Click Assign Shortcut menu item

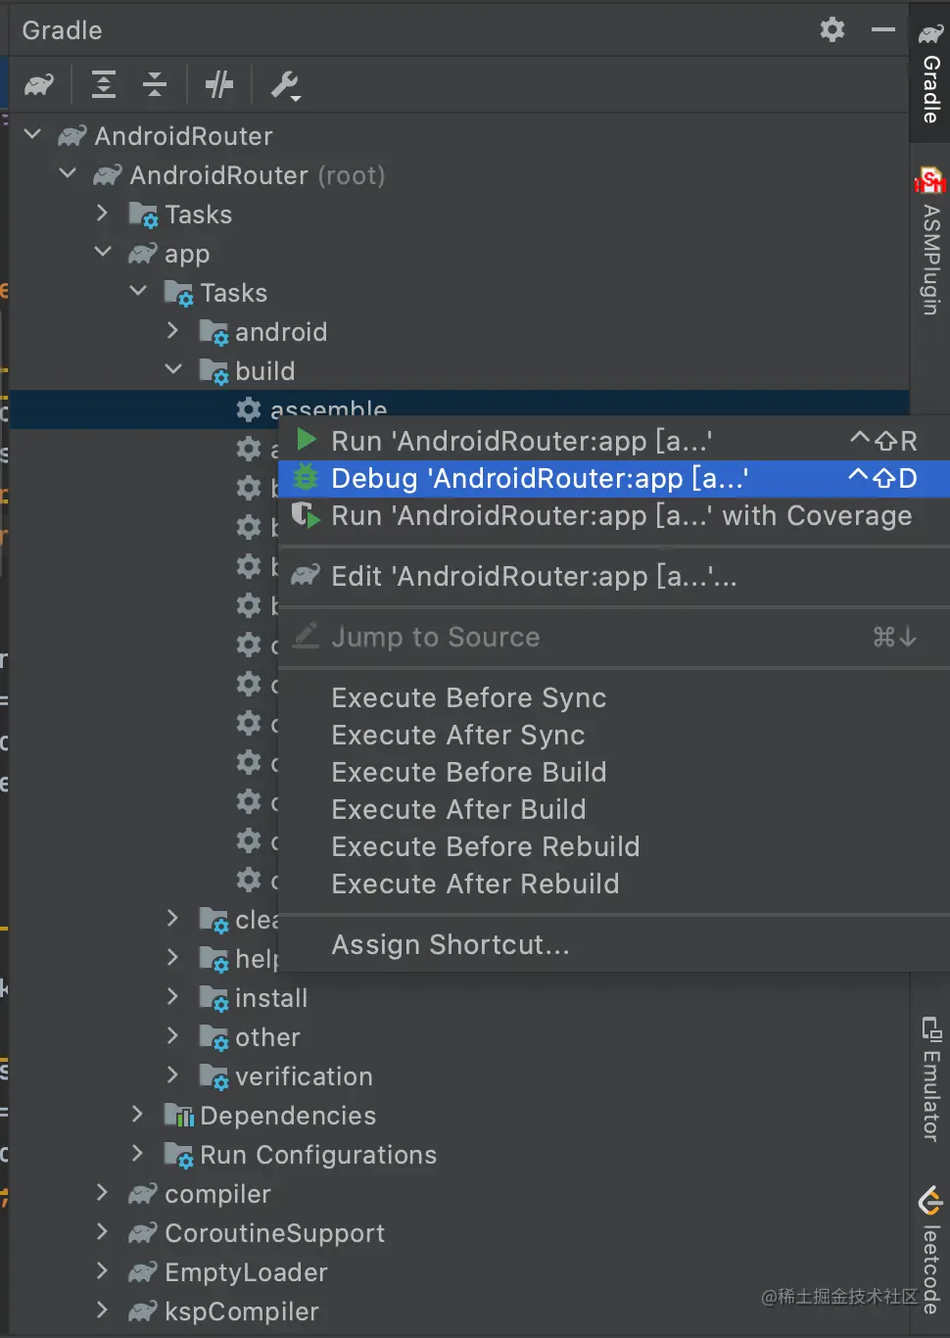(x=450, y=944)
